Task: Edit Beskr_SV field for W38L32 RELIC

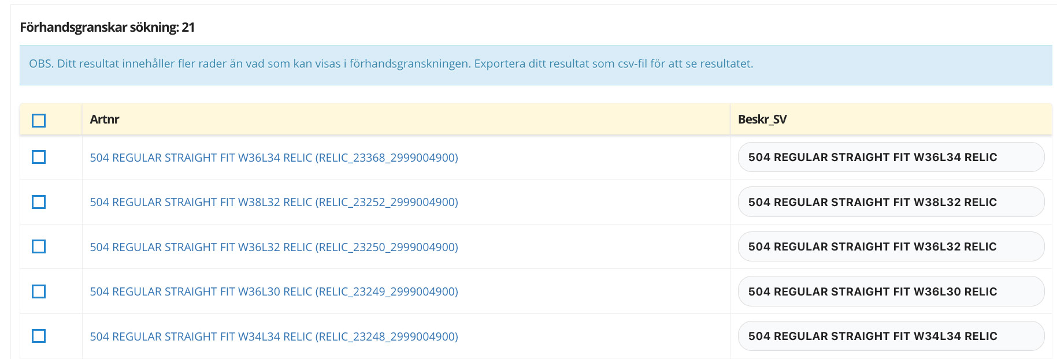Action: tap(891, 202)
